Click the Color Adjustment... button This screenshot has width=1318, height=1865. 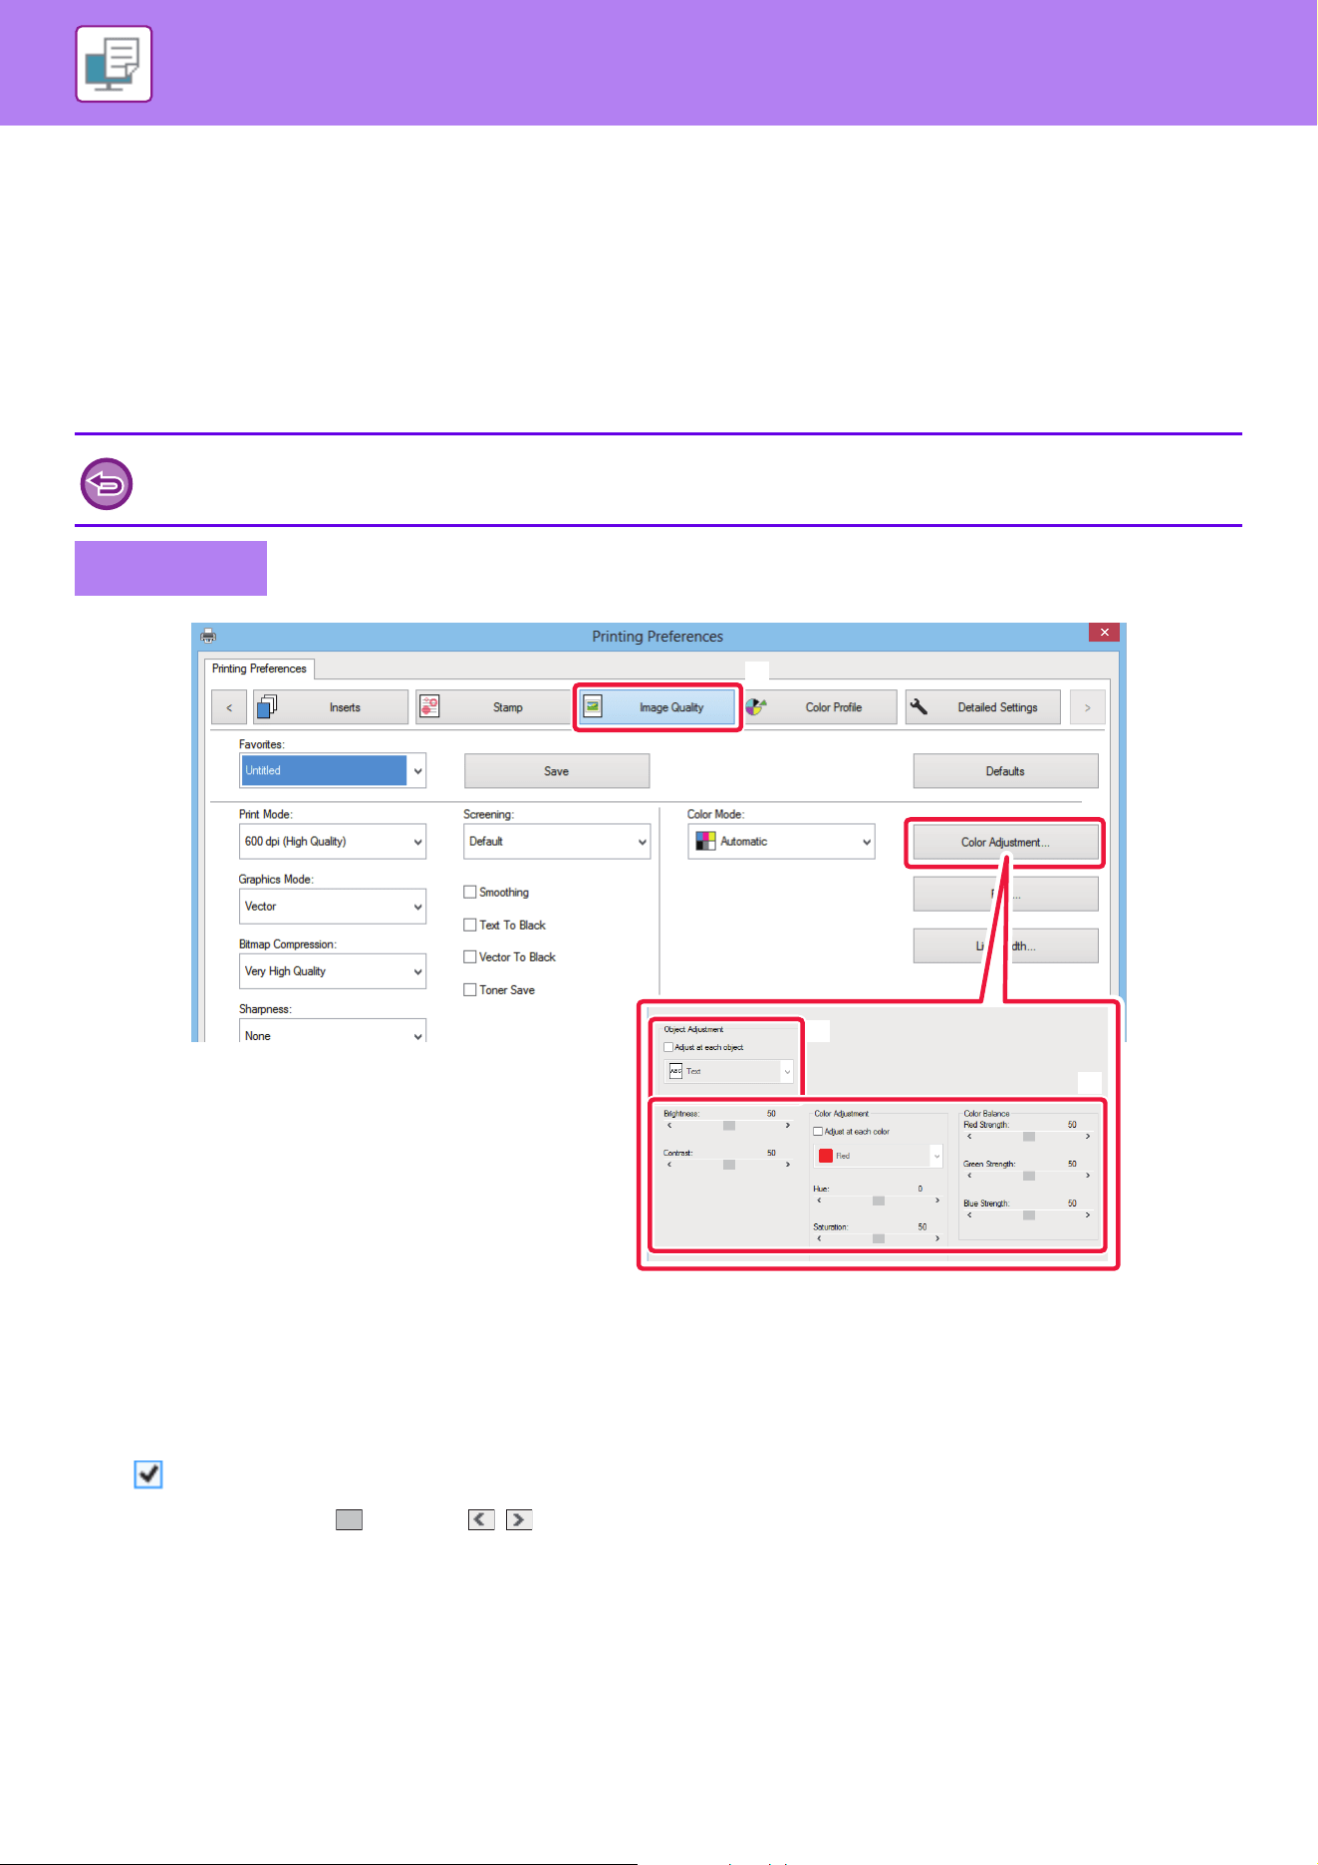[1006, 842]
